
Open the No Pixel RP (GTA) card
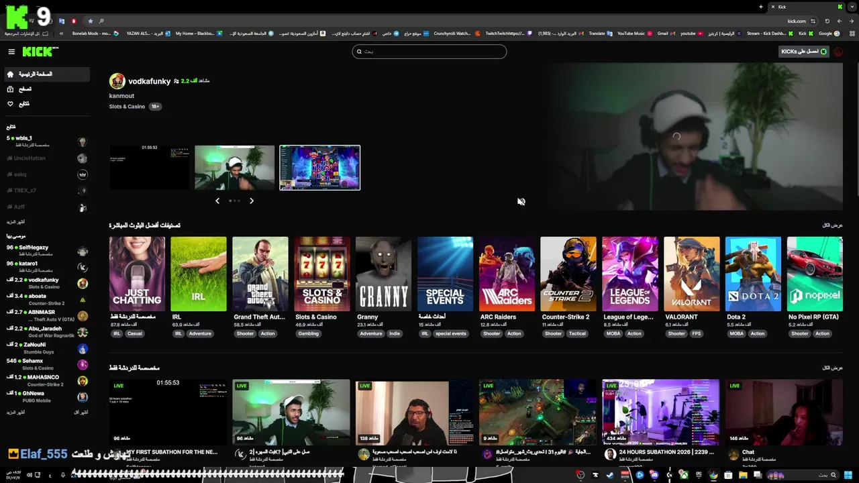tap(815, 274)
